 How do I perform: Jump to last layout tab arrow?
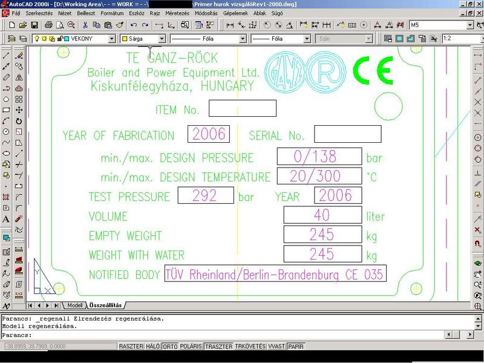coord(56,306)
